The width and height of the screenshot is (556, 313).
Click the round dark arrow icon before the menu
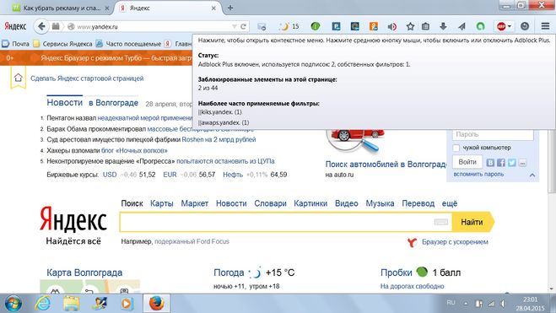coord(525,26)
